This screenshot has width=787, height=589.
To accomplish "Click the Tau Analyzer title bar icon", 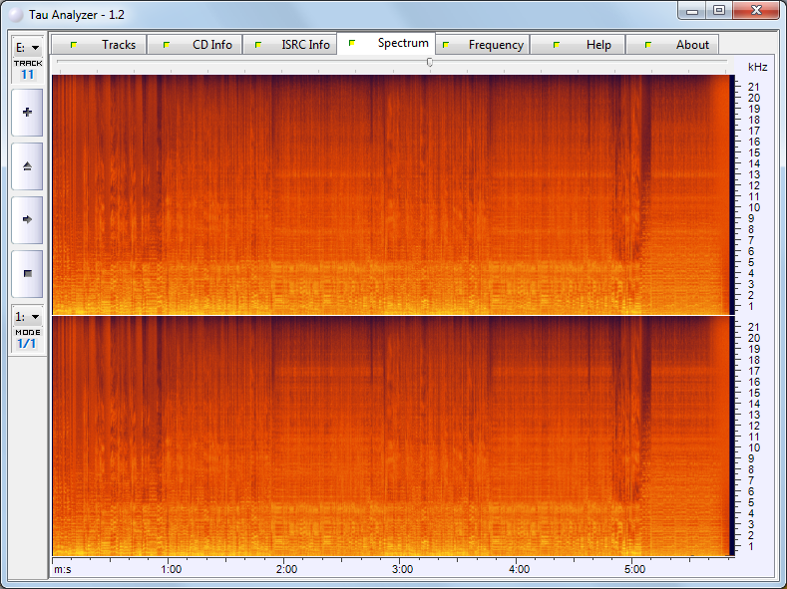I will pyautogui.click(x=15, y=15).
